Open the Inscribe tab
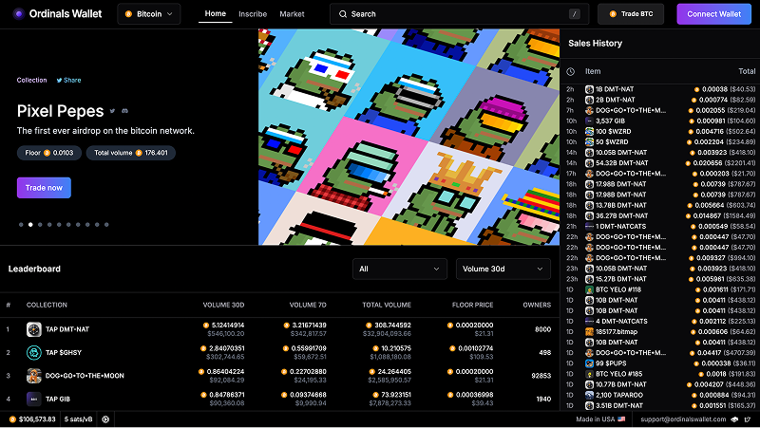The image size is (760, 428). [x=253, y=14]
